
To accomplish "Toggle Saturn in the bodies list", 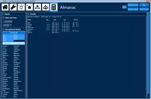I will point(8,39).
